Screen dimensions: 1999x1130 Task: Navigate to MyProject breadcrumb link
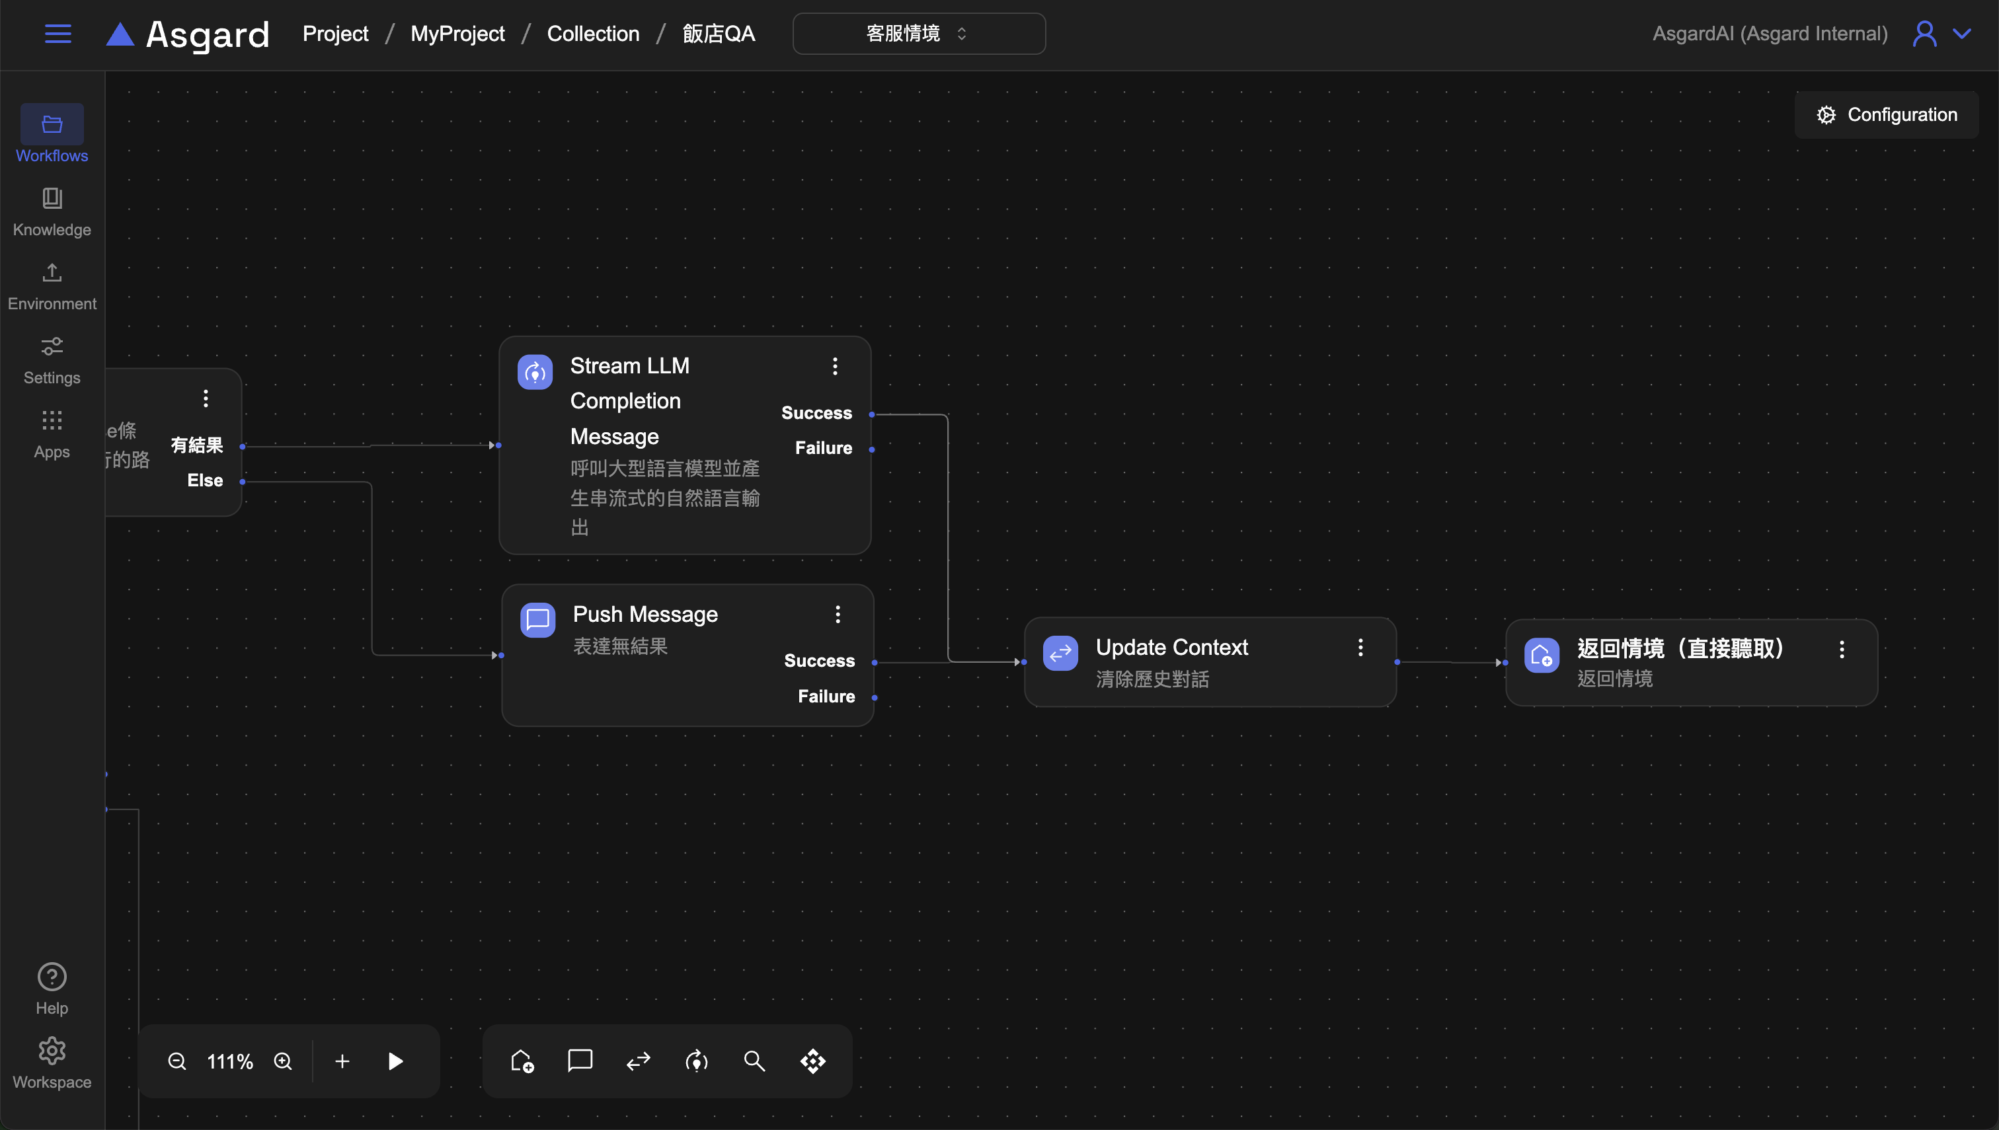click(457, 34)
